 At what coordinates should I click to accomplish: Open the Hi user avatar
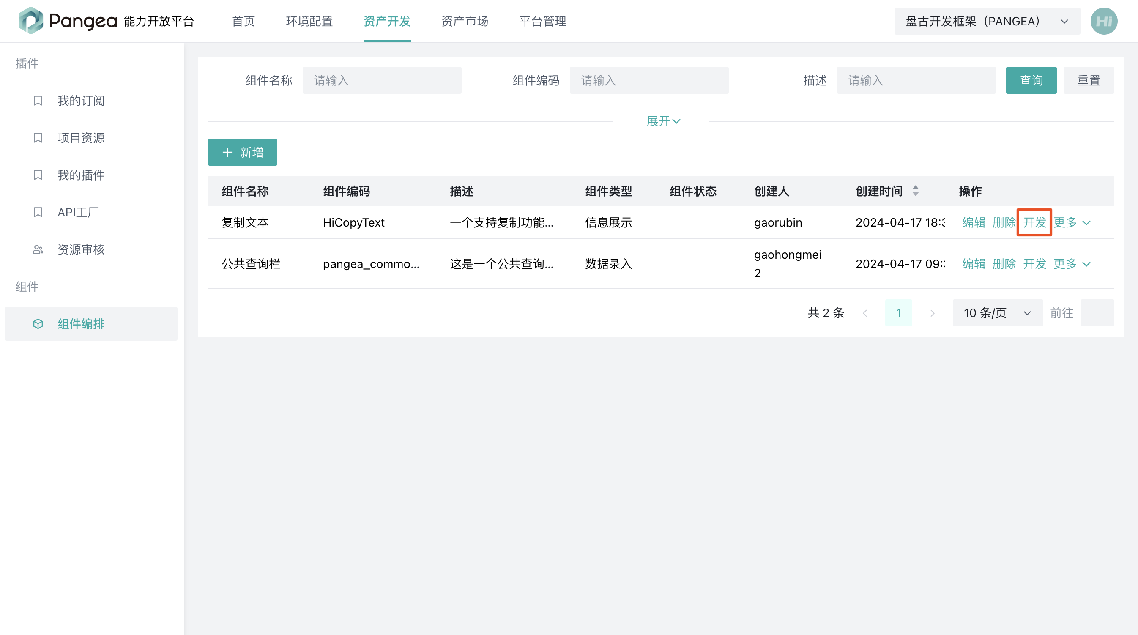coord(1103,21)
